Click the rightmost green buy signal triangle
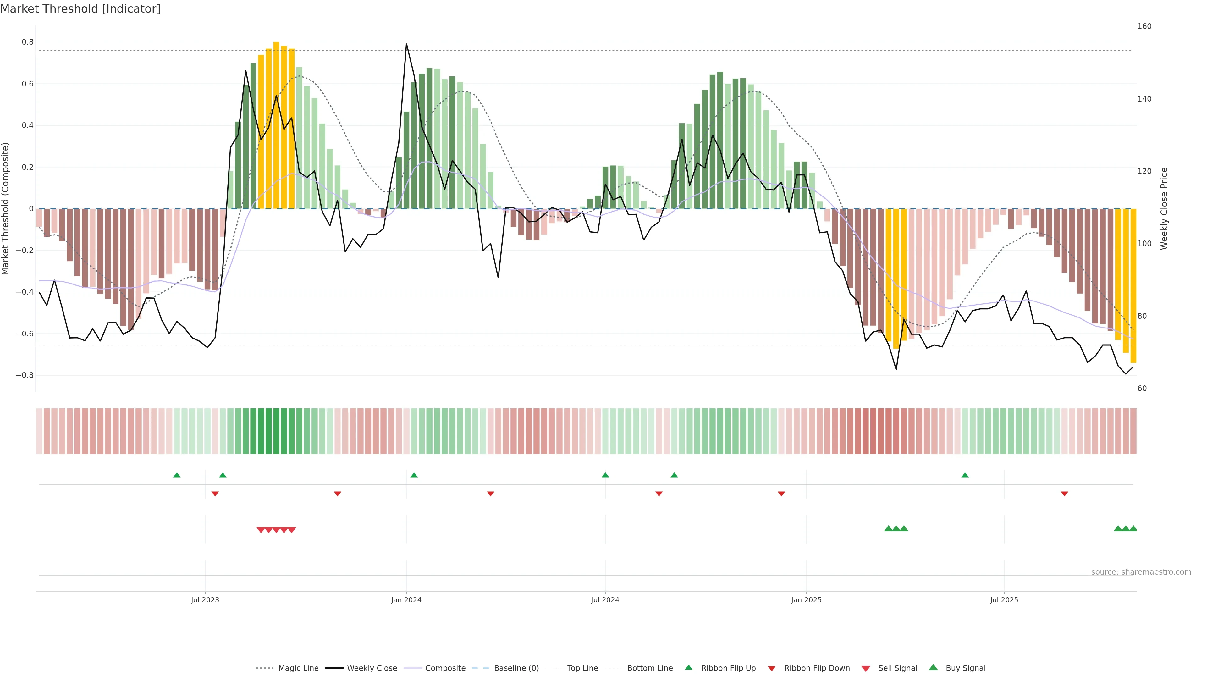Screen dimensions: 1207x679 click(1133, 528)
